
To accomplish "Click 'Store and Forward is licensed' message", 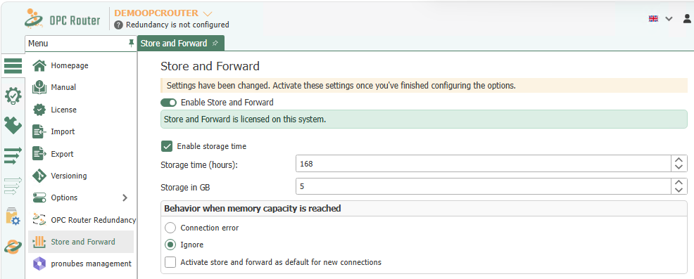I will (424, 119).
